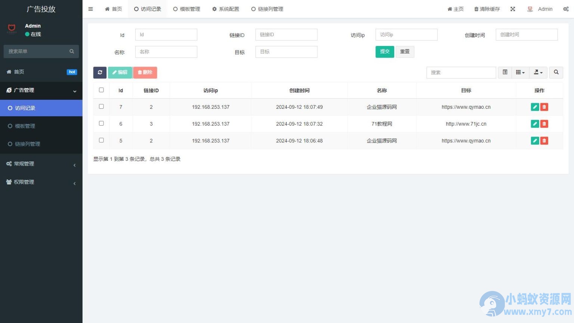Toggle the sidebar with the hamburger icon

(x=90, y=9)
